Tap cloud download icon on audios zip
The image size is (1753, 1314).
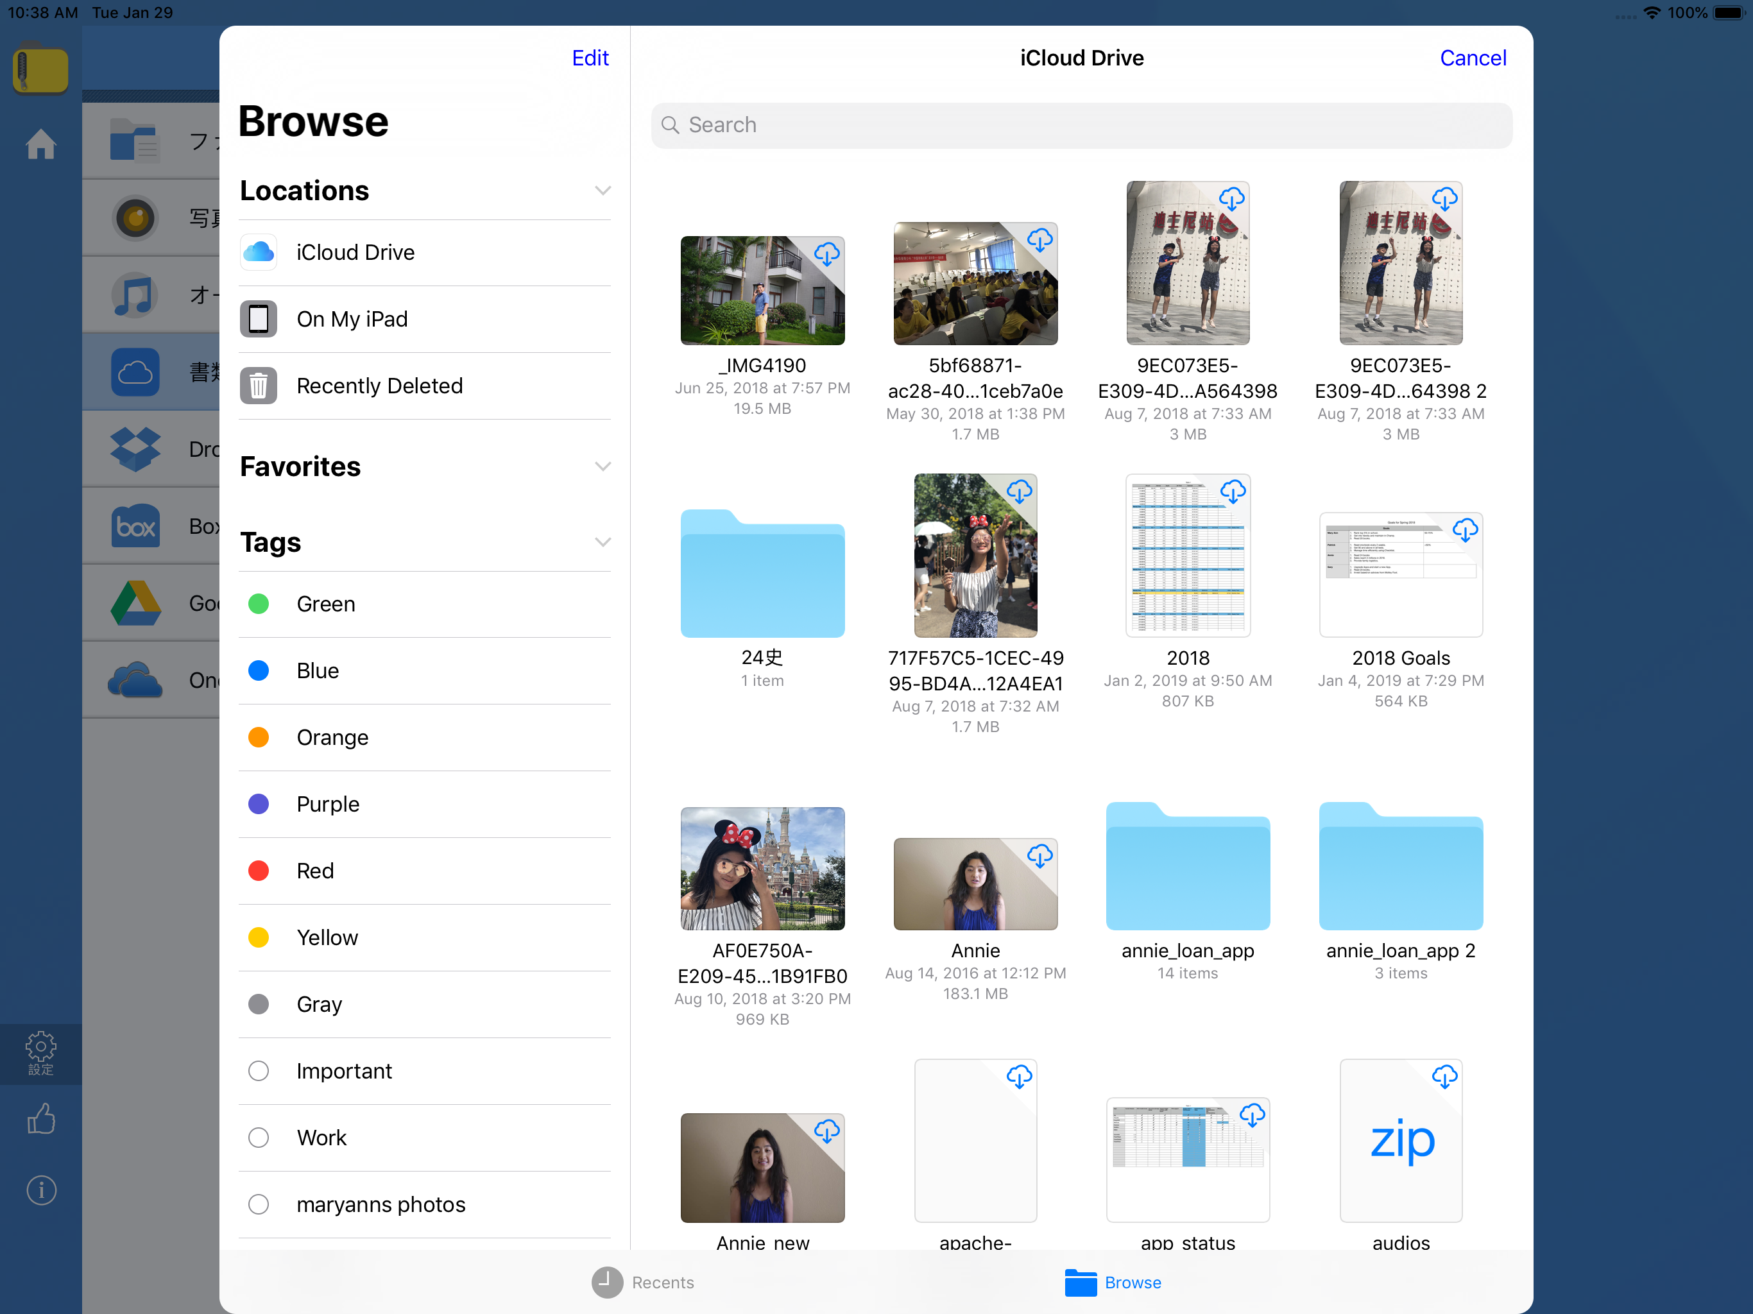pos(1444,1076)
